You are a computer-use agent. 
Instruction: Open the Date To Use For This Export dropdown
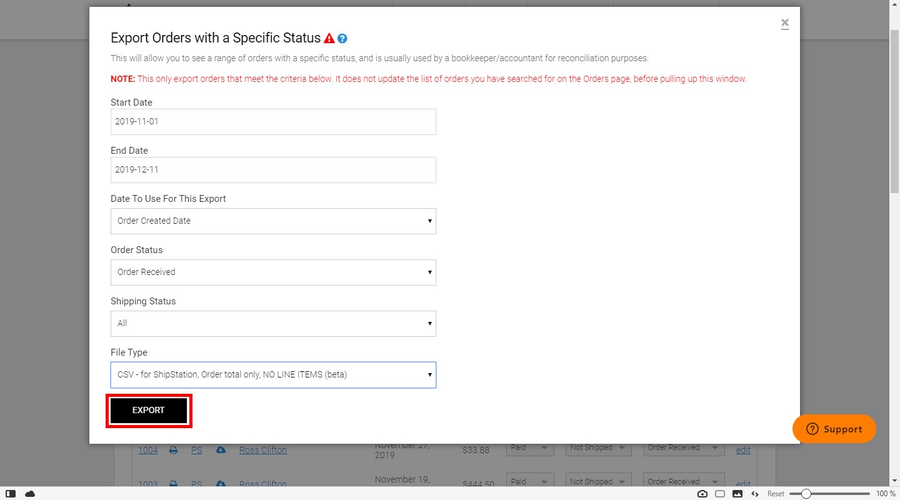[x=273, y=221]
